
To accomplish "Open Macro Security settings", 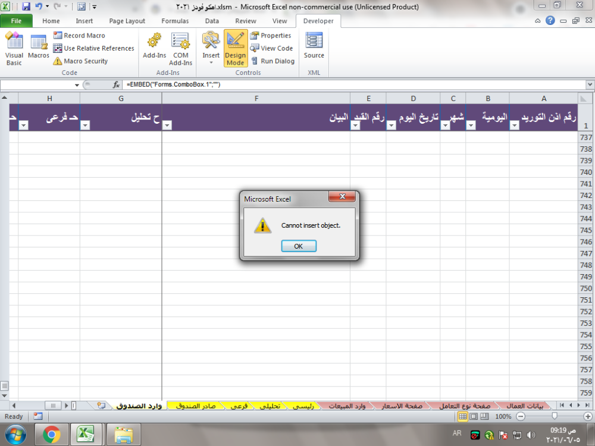I will [80, 61].
